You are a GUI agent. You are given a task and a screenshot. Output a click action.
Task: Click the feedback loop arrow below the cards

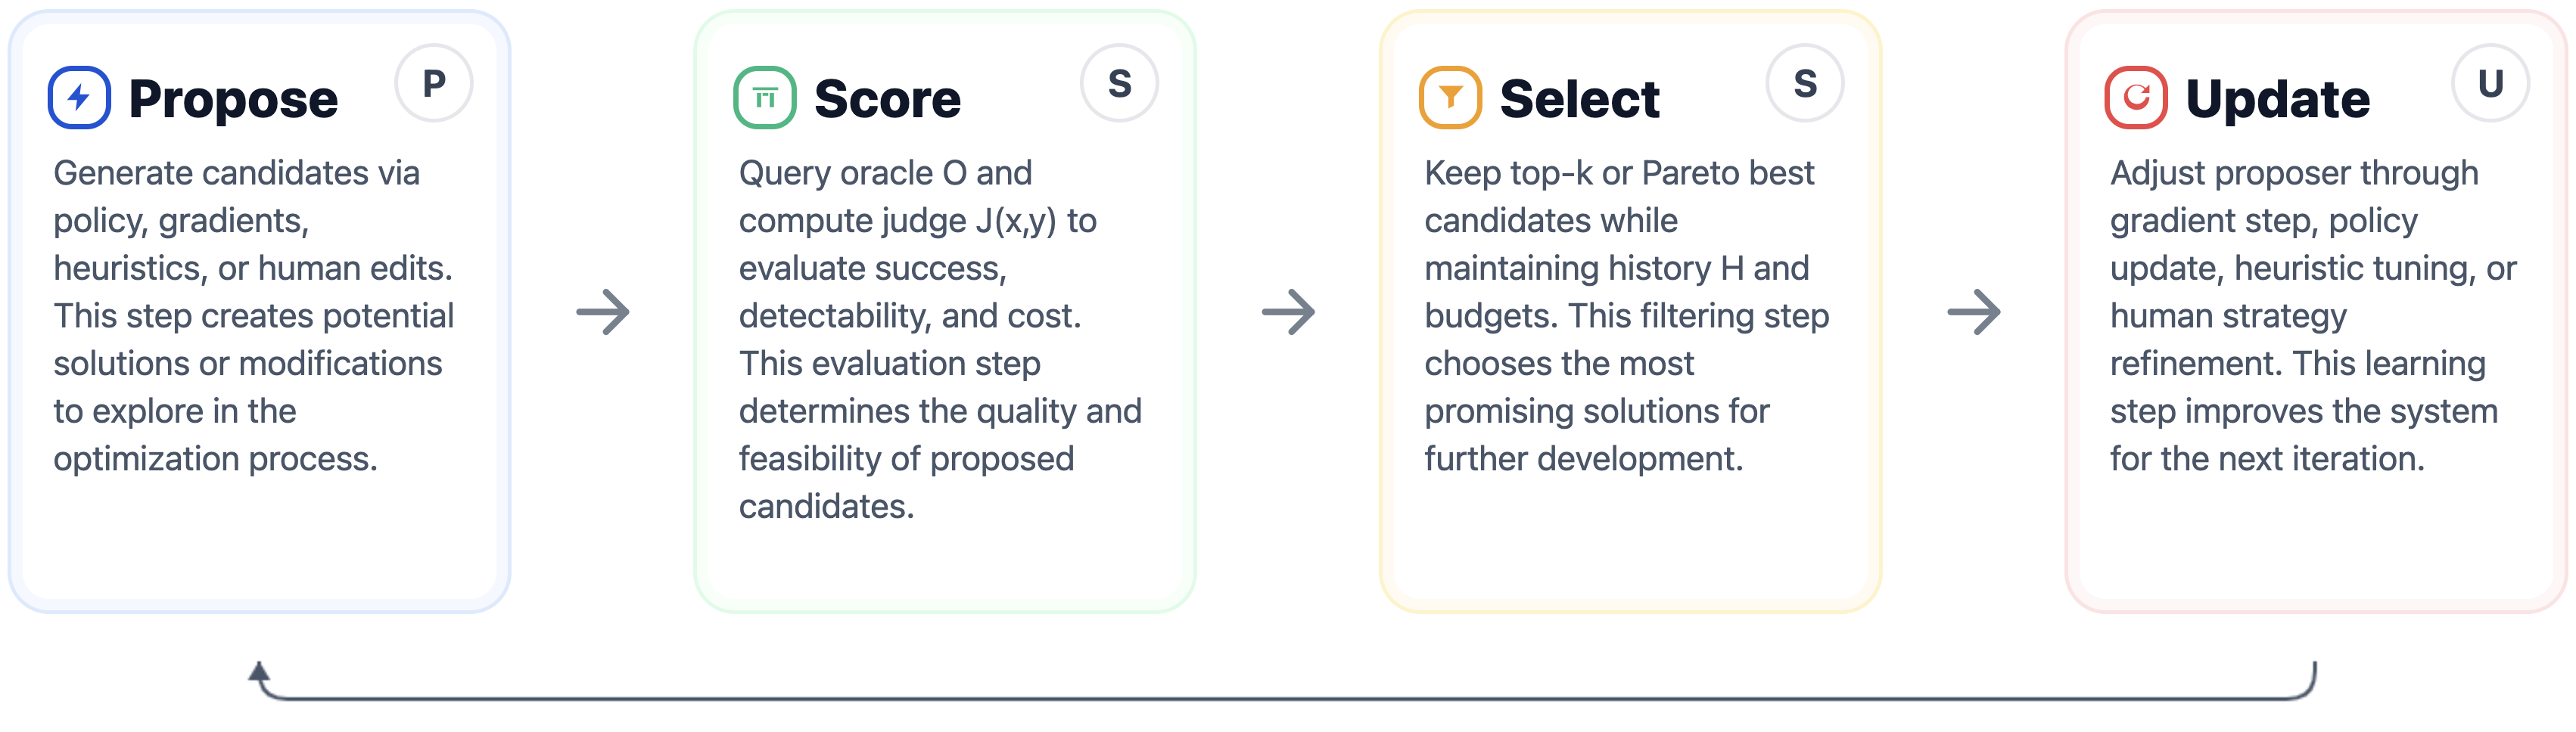tap(1286, 697)
